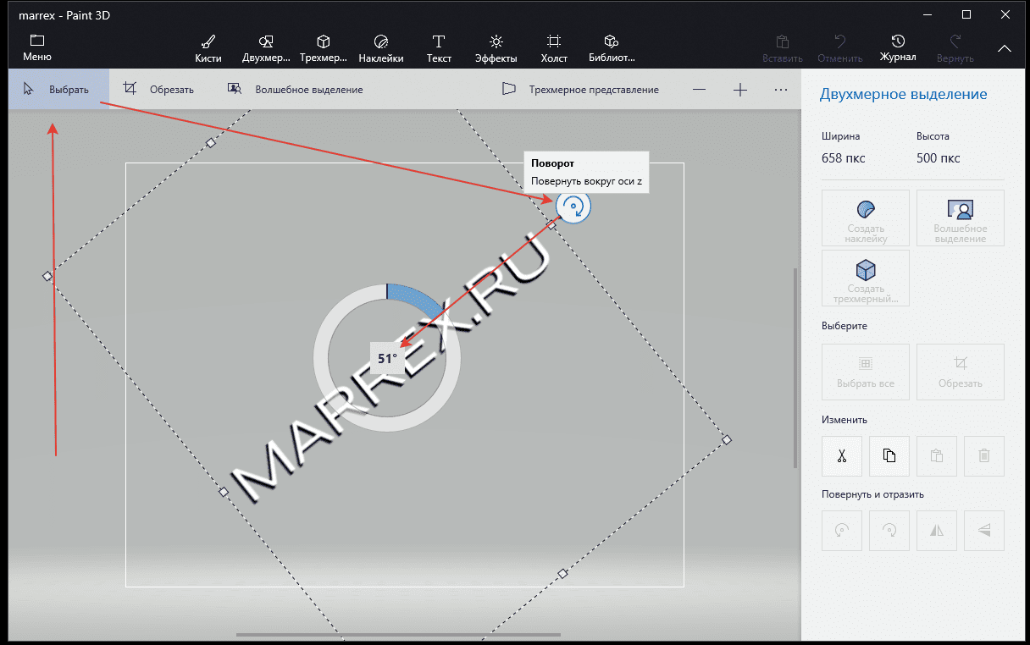This screenshot has height=645, width=1030.
Task: Zoom in with the plus button
Action: point(740,89)
